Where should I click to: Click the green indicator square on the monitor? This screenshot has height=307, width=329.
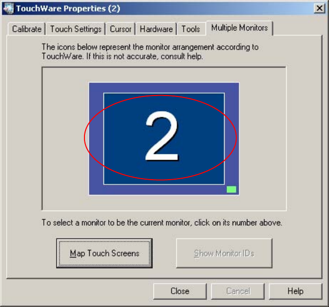231,189
